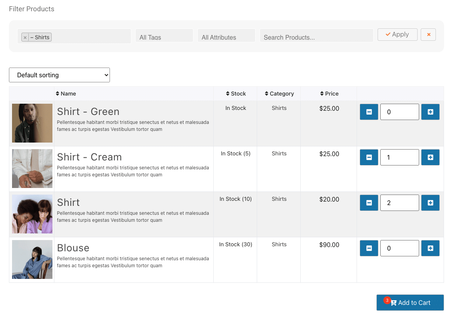Image resolution: width=458 pixels, height=322 pixels.
Task: Decrease quantity for Shirt - Cream
Action: click(x=369, y=157)
